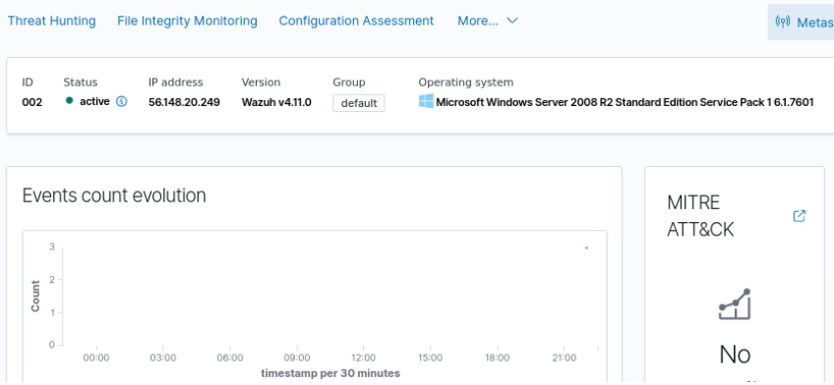Click the 00:00 axis label

96,357
